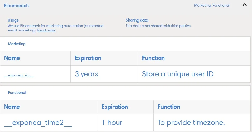This screenshot has height=132, width=252.
Task: Click the Marketing table Expiration header
Action: click(104, 58)
